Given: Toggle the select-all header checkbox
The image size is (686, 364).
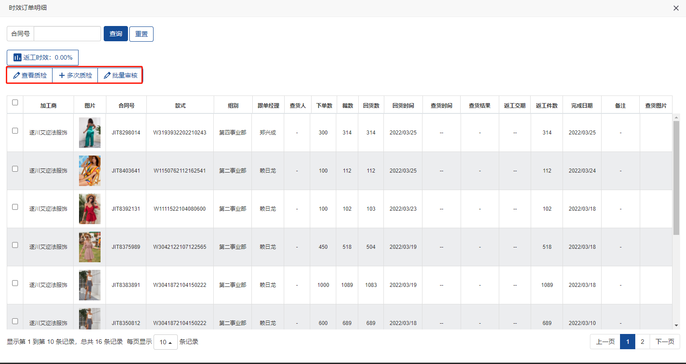Looking at the screenshot, I should (x=15, y=103).
